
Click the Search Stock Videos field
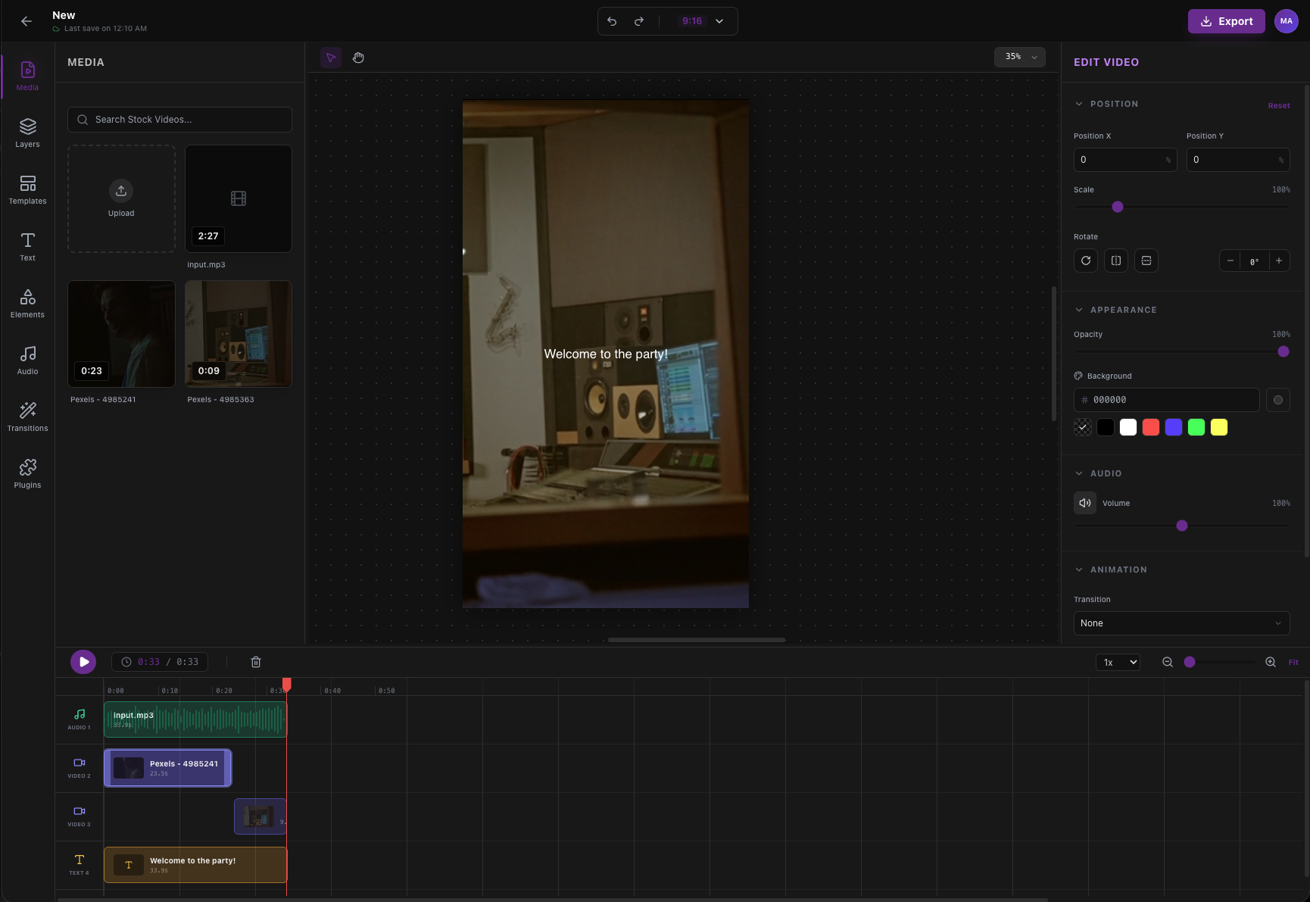tap(179, 120)
